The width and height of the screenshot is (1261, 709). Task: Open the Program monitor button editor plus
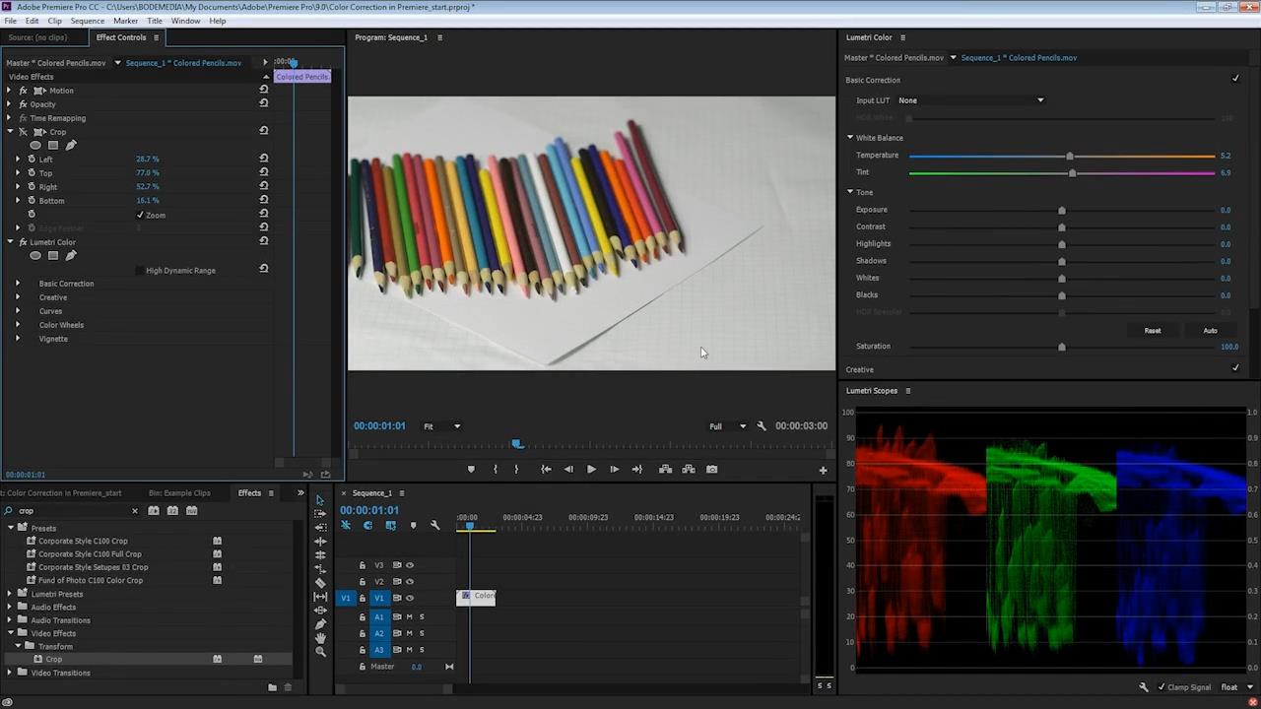point(823,470)
